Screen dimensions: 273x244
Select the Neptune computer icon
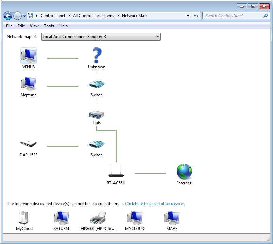pos(29,84)
